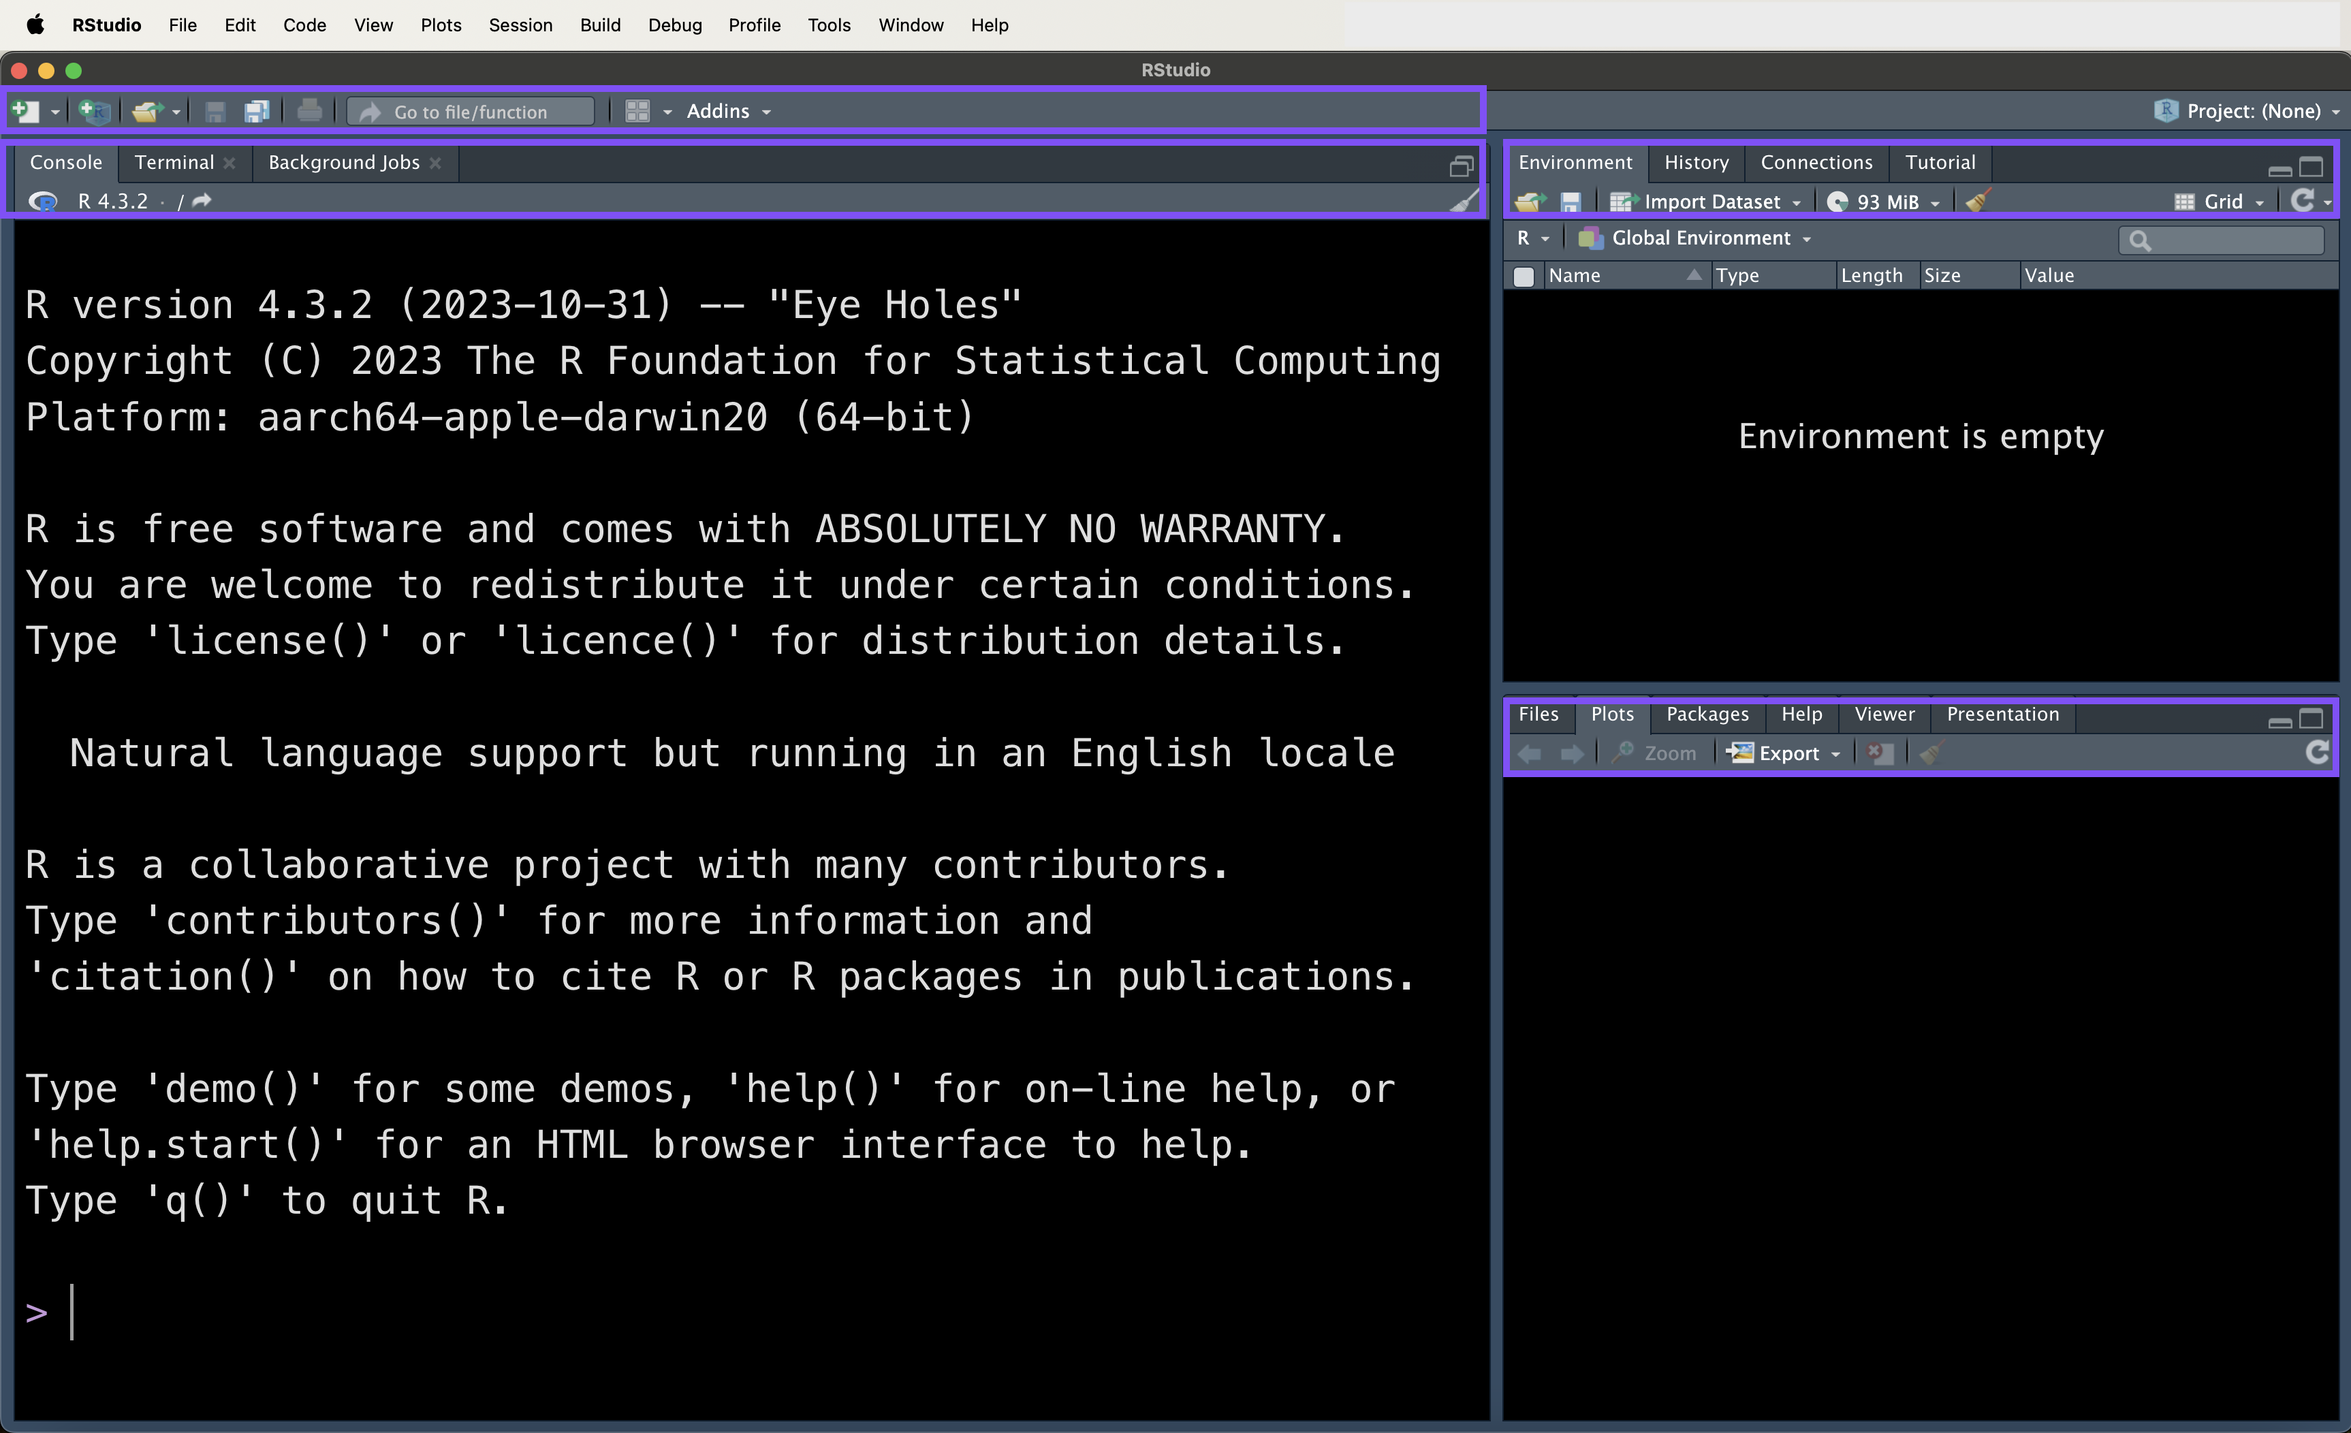
Task: Open the 93 MiB memory usage dropdown
Action: point(1884,202)
